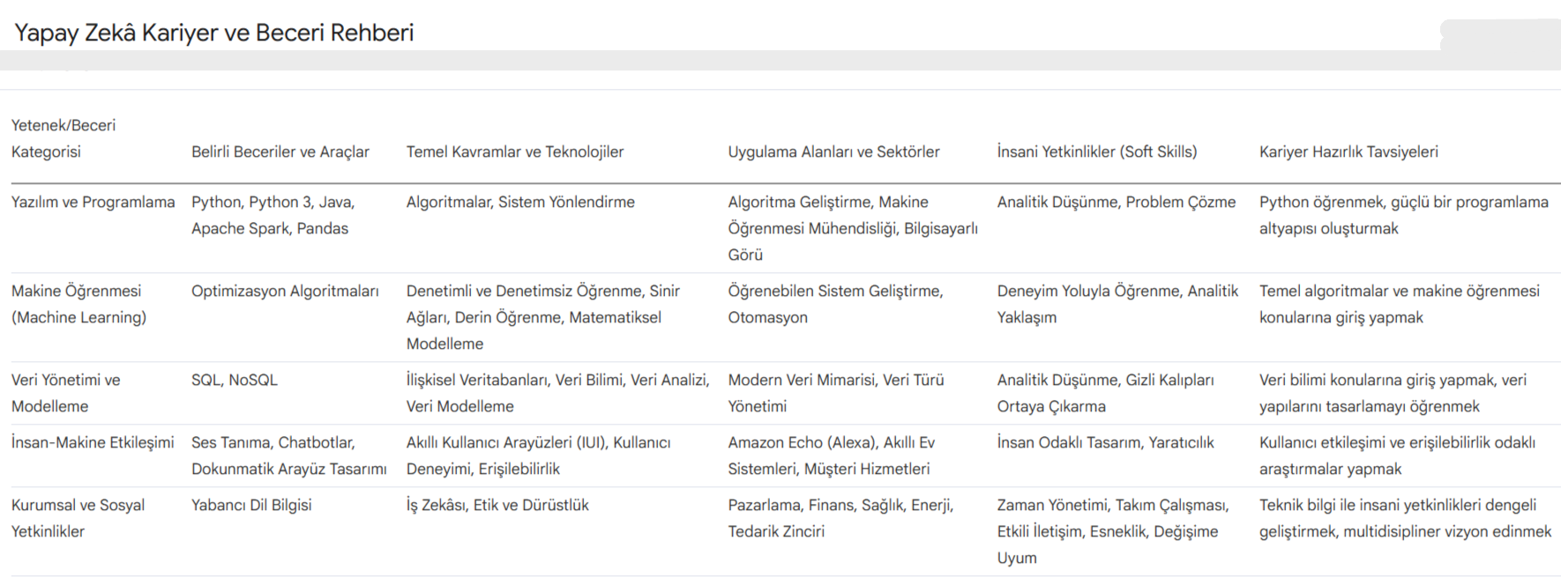Click the Kariyer Hazırlık Tavsiyeleri column header

click(x=1348, y=152)
